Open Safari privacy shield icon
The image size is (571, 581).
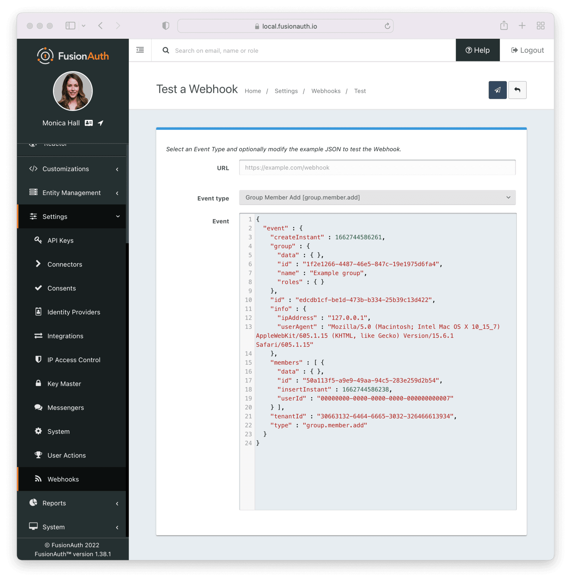coord(166,26)
